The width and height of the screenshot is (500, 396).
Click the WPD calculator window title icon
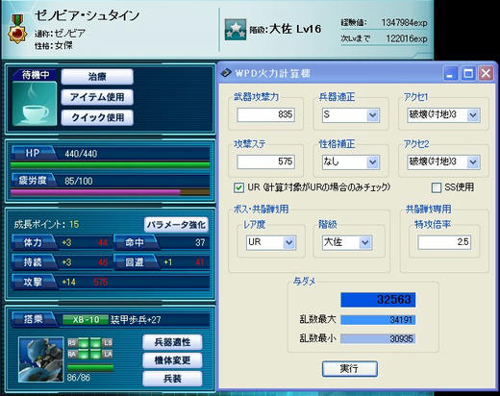(x=226, y=73)
